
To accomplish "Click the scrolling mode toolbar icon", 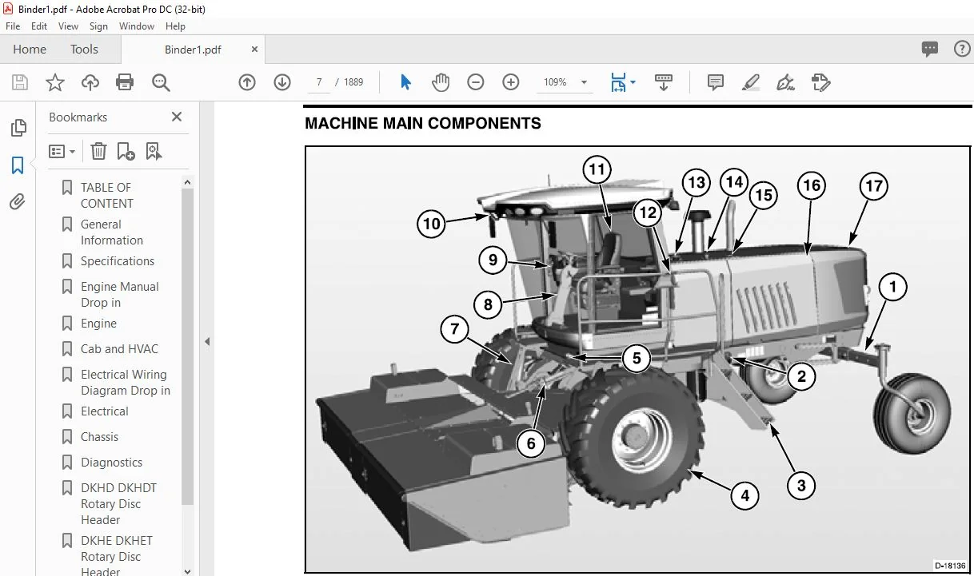I will [x=663, y=82].
